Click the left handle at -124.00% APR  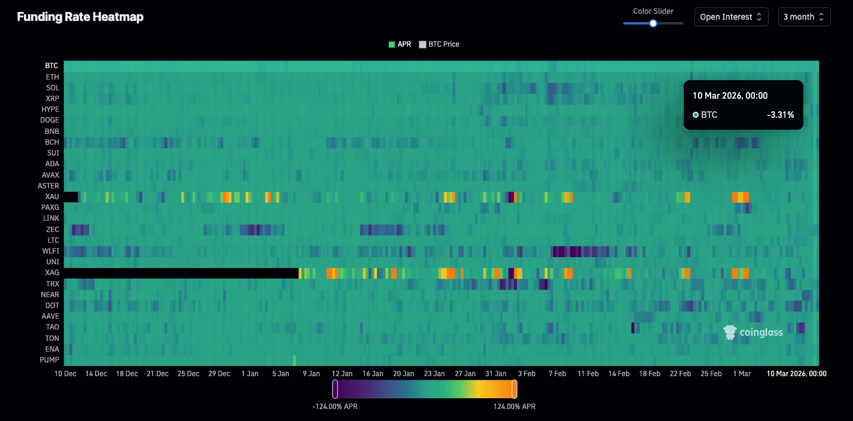(x=335, y=389)
